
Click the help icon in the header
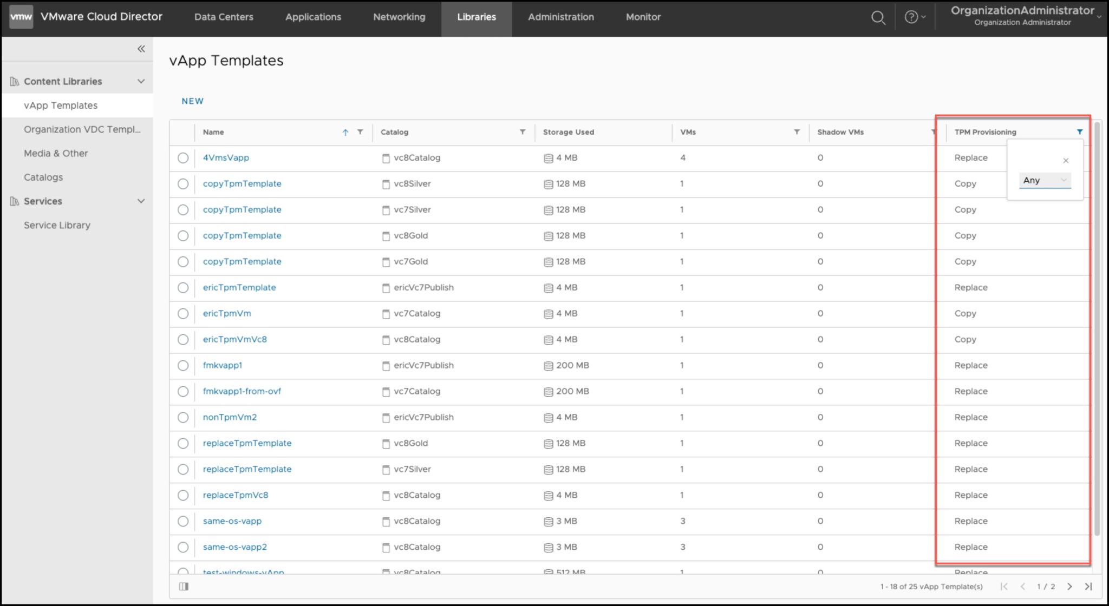tap(912, 17)
